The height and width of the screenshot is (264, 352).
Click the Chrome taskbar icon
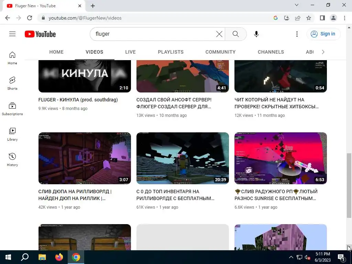click(76, 257)
